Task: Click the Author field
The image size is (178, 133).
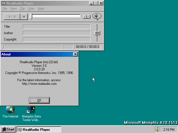Action: click(56, 33)
